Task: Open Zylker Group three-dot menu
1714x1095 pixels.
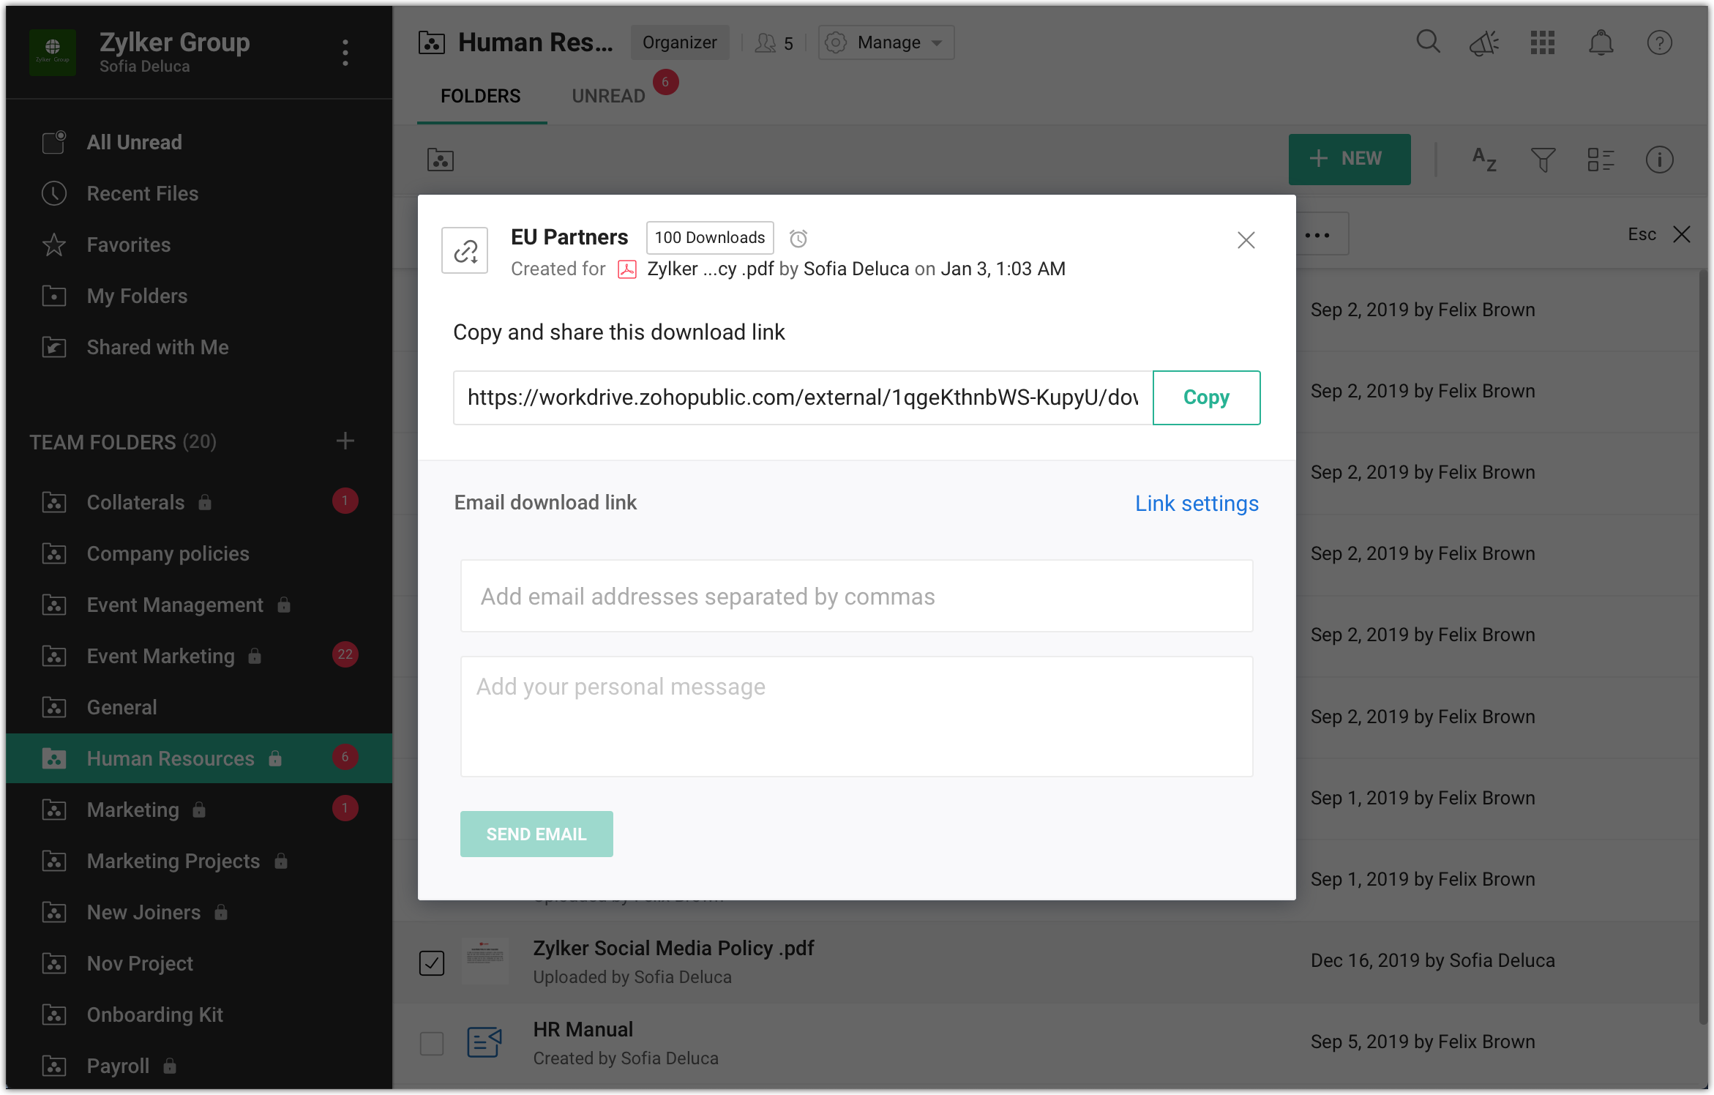Action: (345, 53)
